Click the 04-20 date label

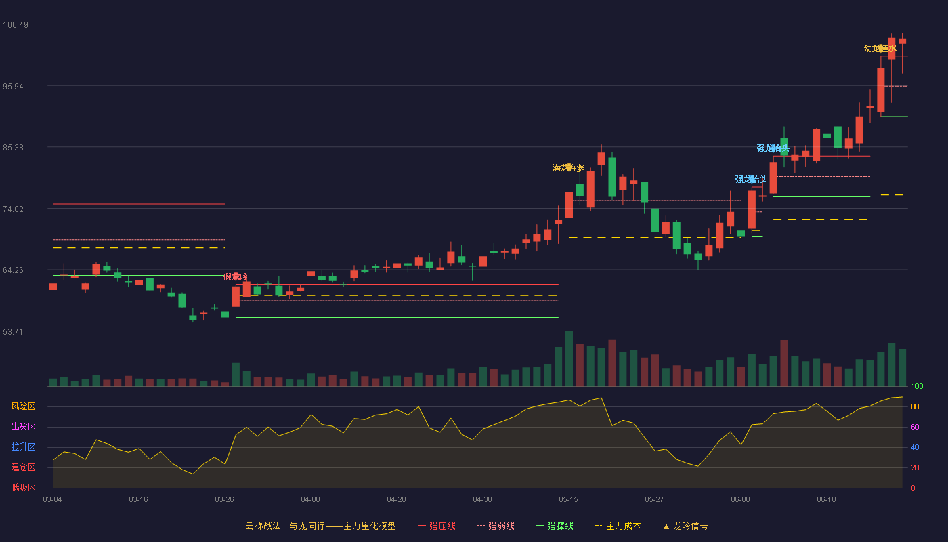click(x=396, y=499)
